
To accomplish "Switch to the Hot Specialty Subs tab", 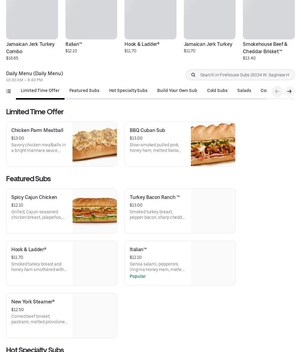I will [128, 90].
